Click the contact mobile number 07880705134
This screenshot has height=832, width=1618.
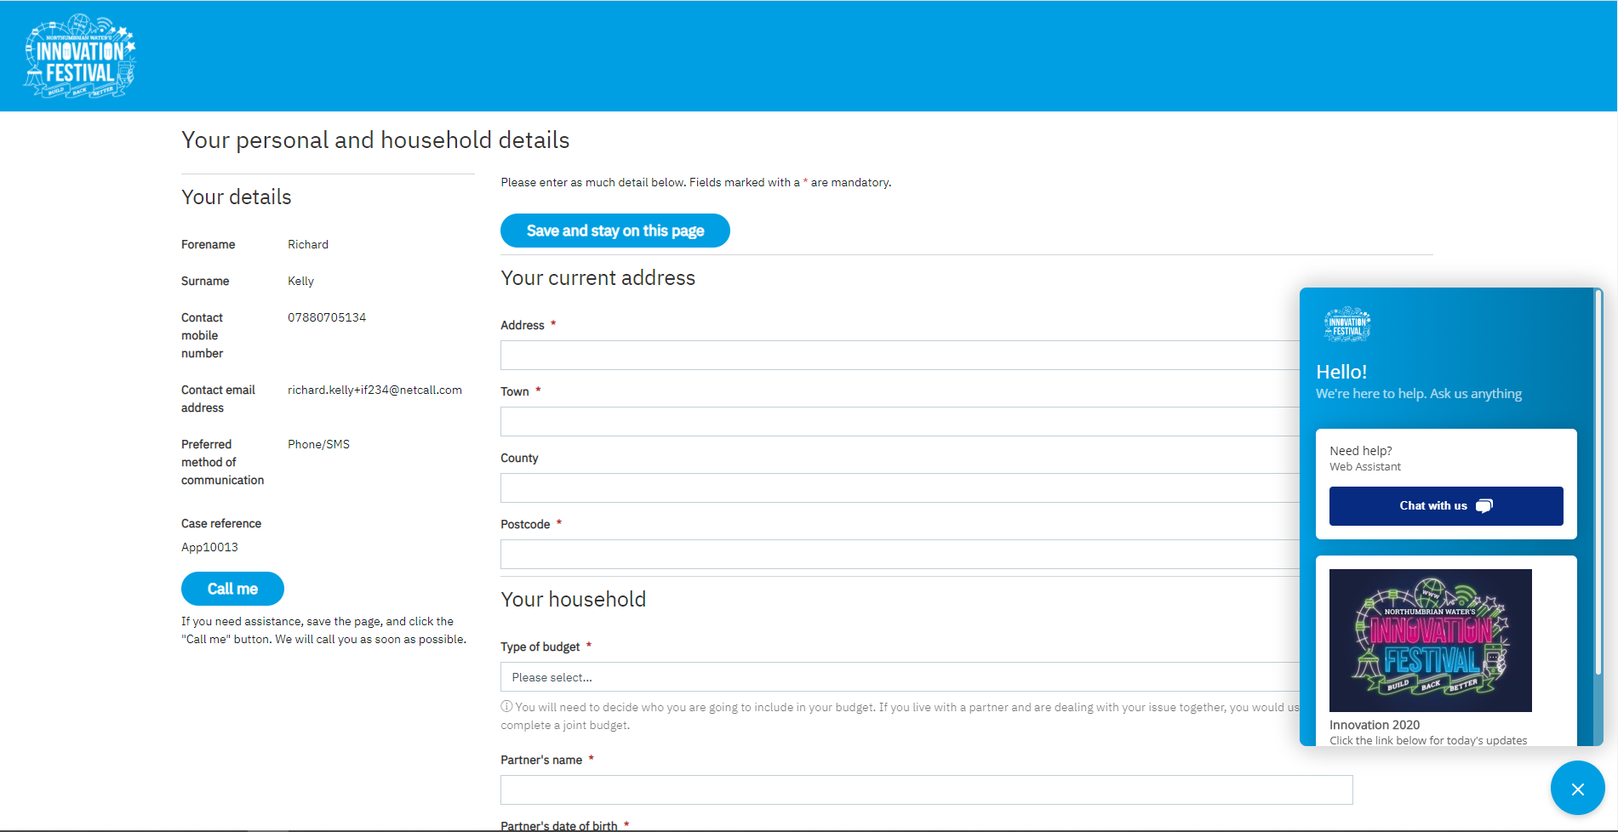click(x=327, y=318)
